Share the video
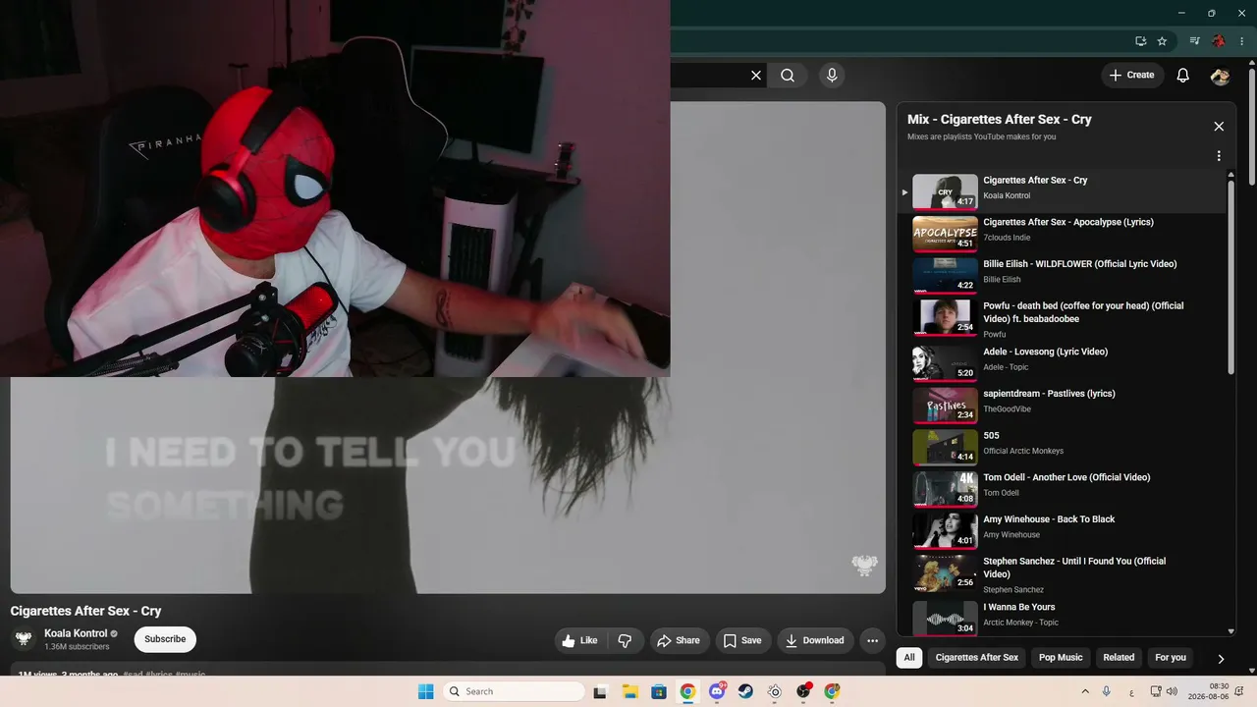The image size is (1257, 707). tap(679, 640)
